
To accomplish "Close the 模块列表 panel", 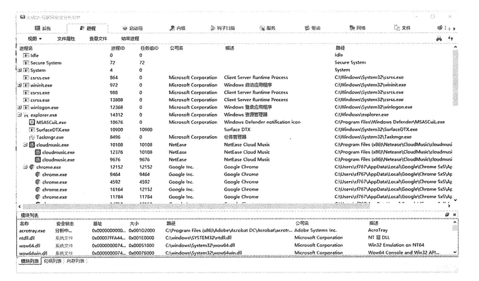I will click(x=454, y=215).
